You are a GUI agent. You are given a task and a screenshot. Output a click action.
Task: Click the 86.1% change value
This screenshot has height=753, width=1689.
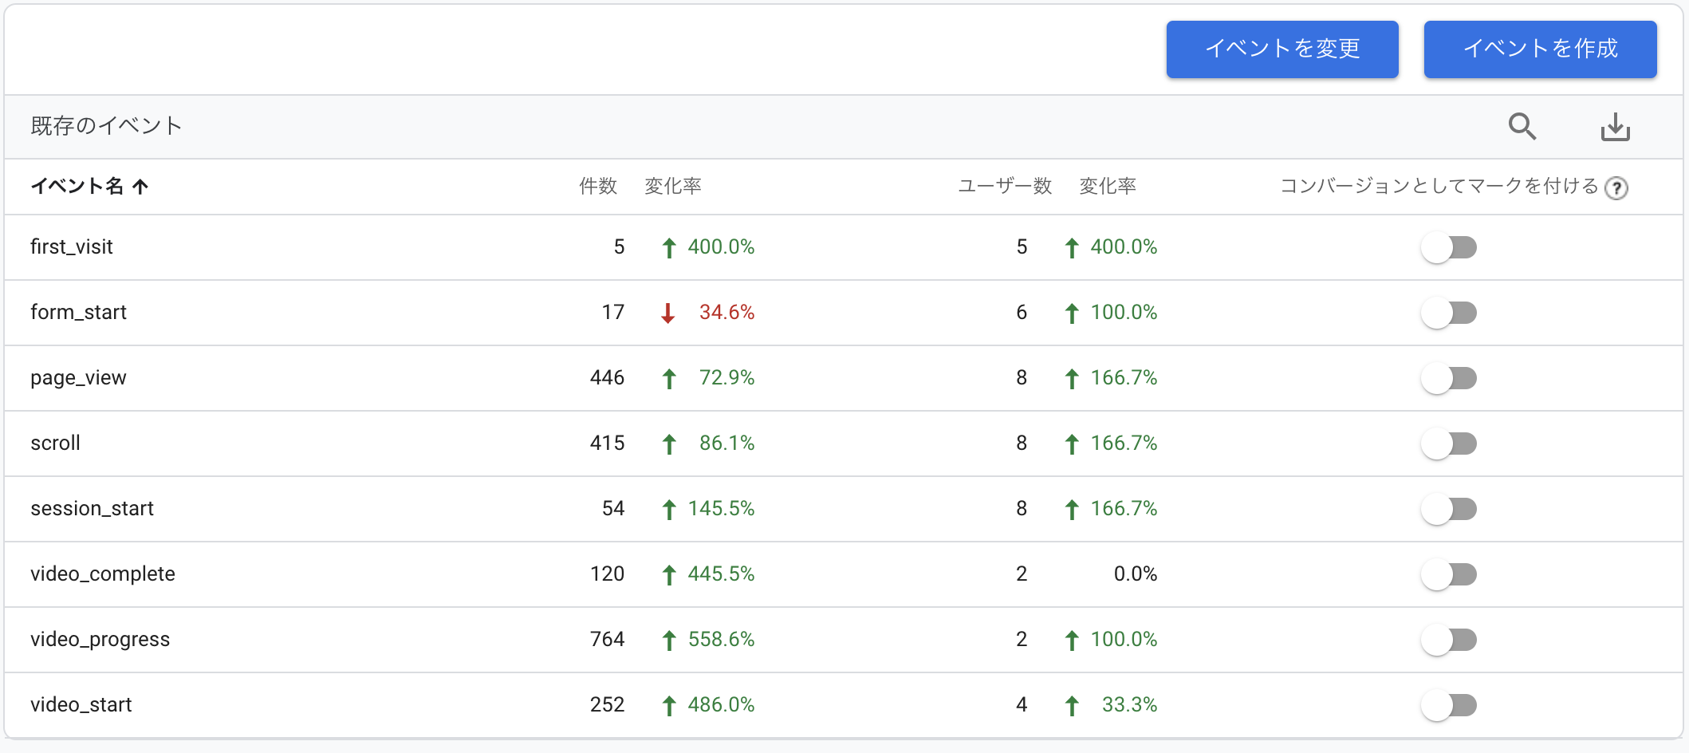(726, 444)
